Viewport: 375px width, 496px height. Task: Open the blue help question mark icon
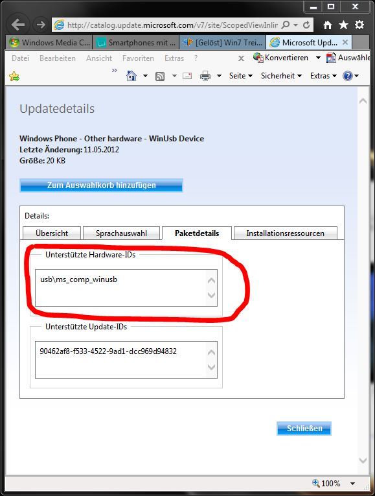click(x=348, y=76)
